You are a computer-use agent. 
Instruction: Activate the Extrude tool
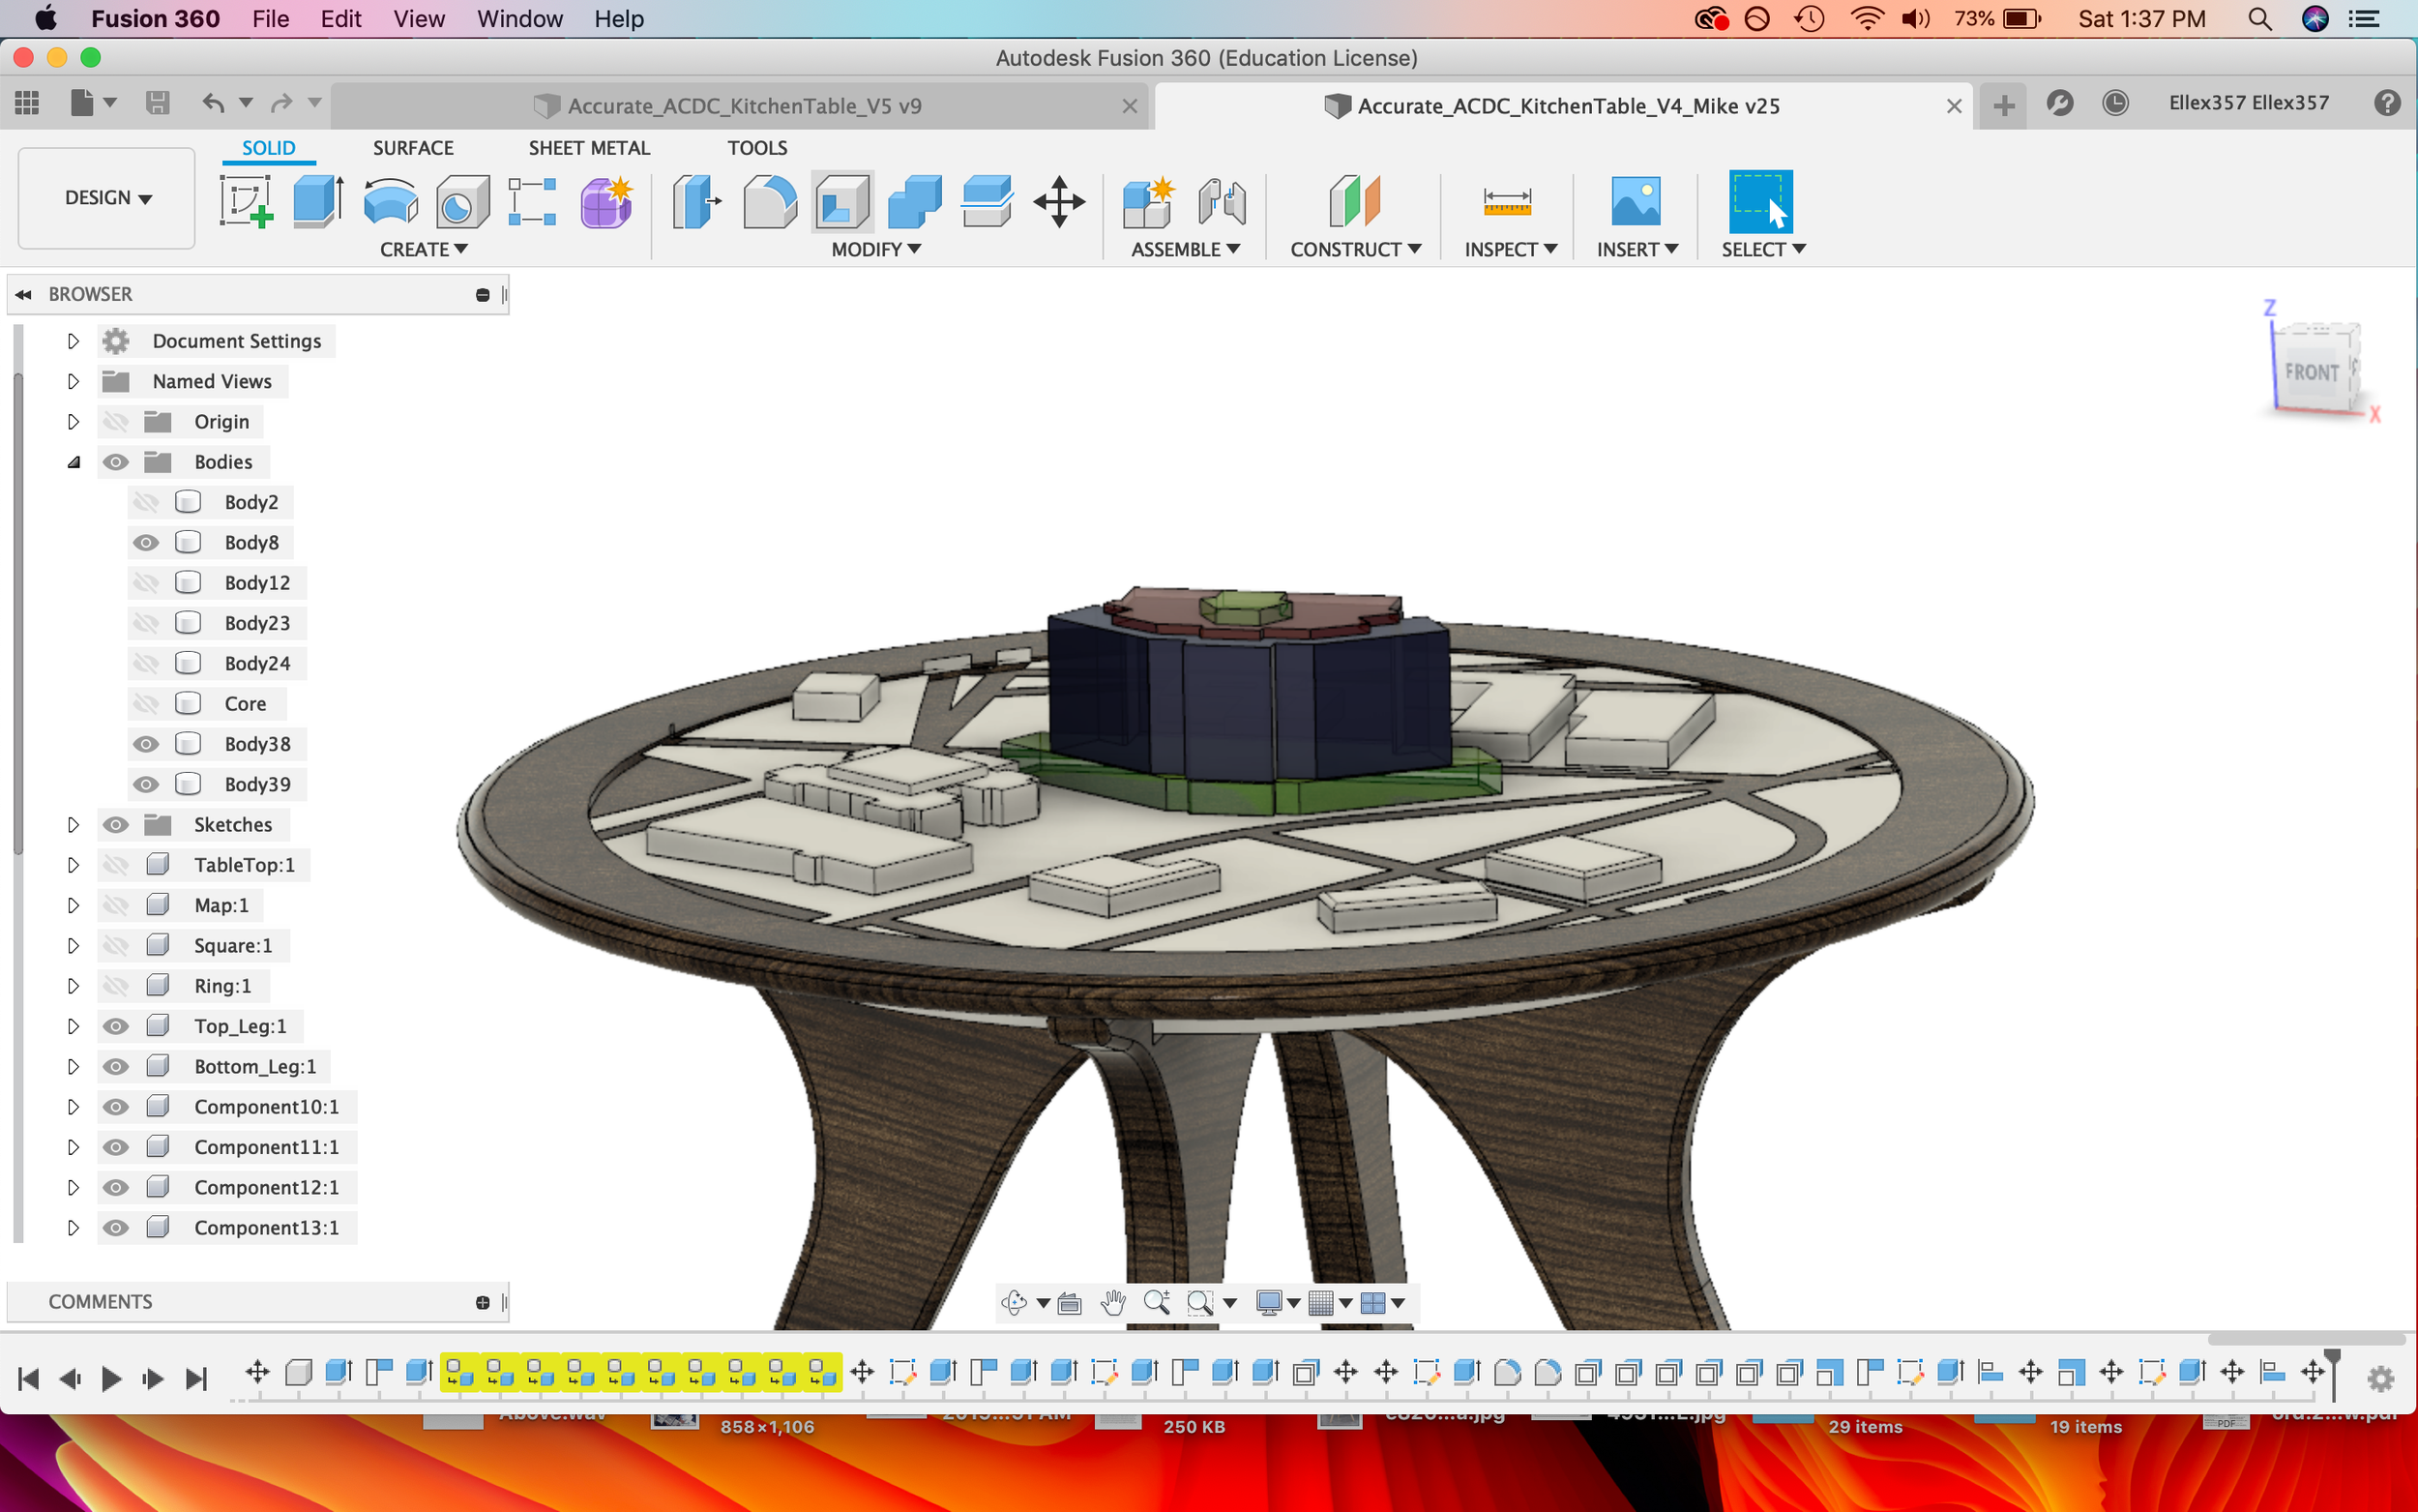(x=317, y=200)
